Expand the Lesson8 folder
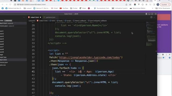 coord(13,49)
